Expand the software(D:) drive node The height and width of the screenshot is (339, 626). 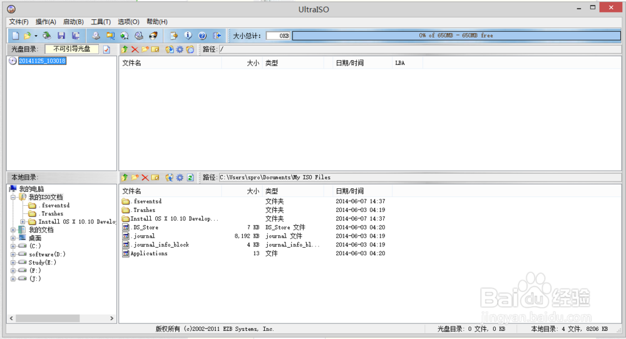tap(13, 255)
